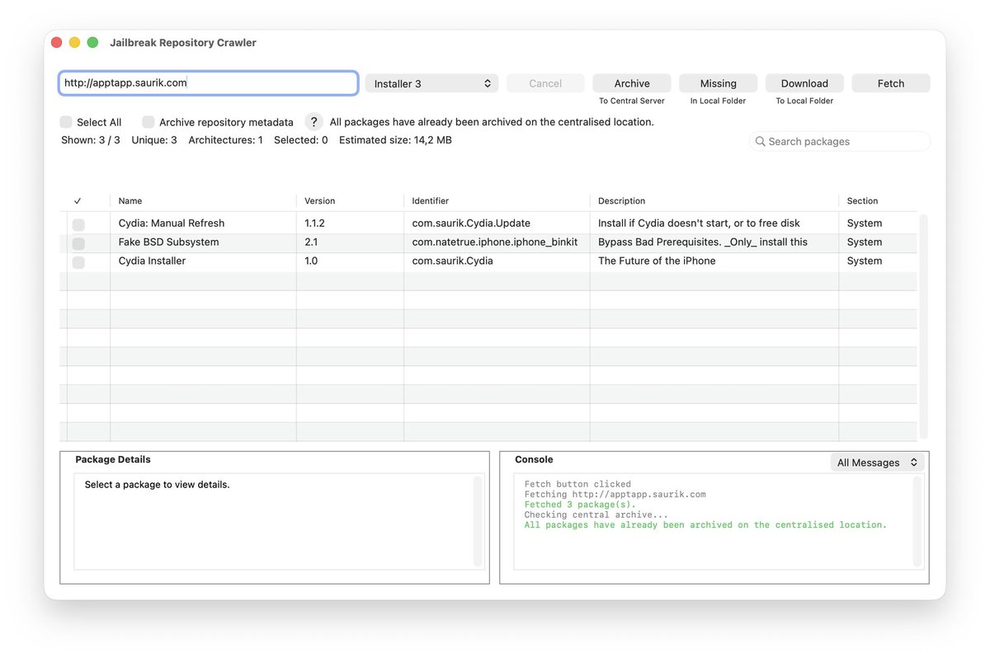Screen dimensions: 990x658
Task: Sort by the Name column header
Action: pos(130,200)
